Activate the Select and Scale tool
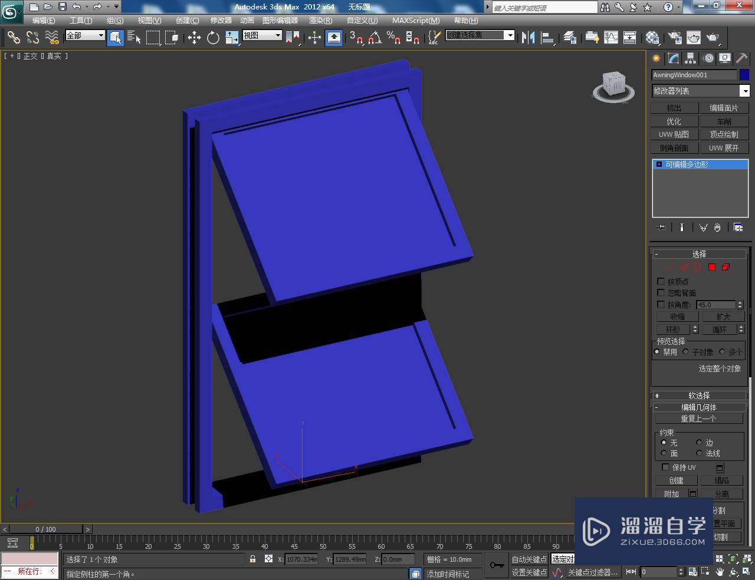Image resolution: width=755 pixels, height=580 pixels. pos(232,38)
